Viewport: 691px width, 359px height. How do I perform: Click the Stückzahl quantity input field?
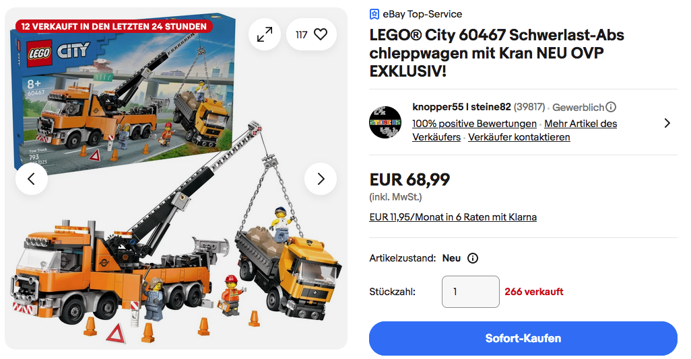(471, 292)
